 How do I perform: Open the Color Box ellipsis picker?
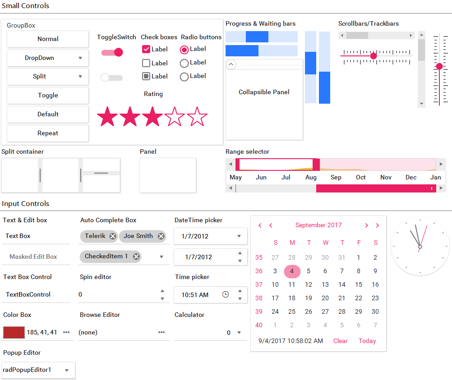tap(66, 332)
